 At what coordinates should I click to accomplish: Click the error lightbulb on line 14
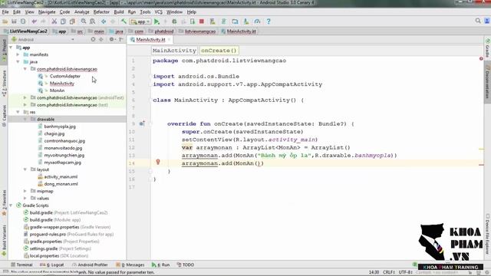coord(158,162)
